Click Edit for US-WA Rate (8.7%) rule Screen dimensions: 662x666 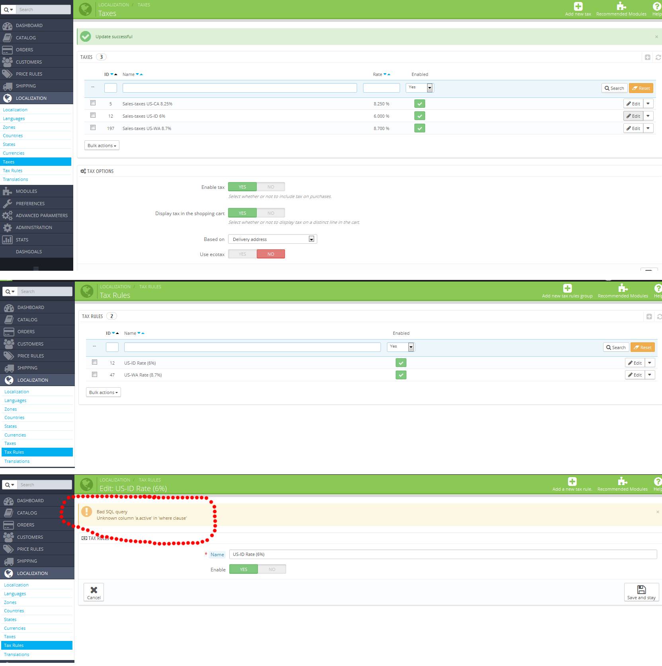click(635, 375)
